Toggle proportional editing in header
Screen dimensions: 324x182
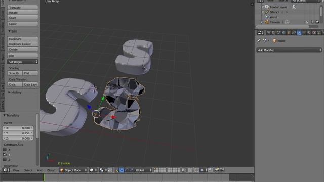point(190,170)
